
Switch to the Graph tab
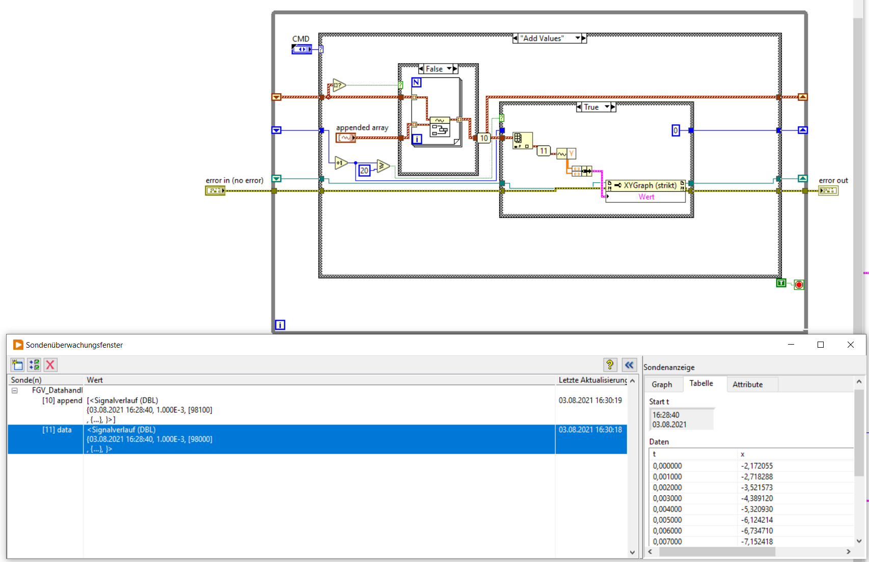point(662,384)
